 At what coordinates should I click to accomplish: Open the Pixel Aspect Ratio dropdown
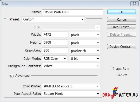[71, 94]
